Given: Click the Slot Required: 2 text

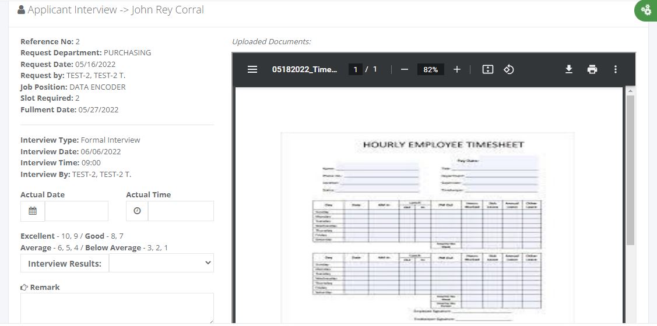Looking at the screenshot, I should click(50, 98).
